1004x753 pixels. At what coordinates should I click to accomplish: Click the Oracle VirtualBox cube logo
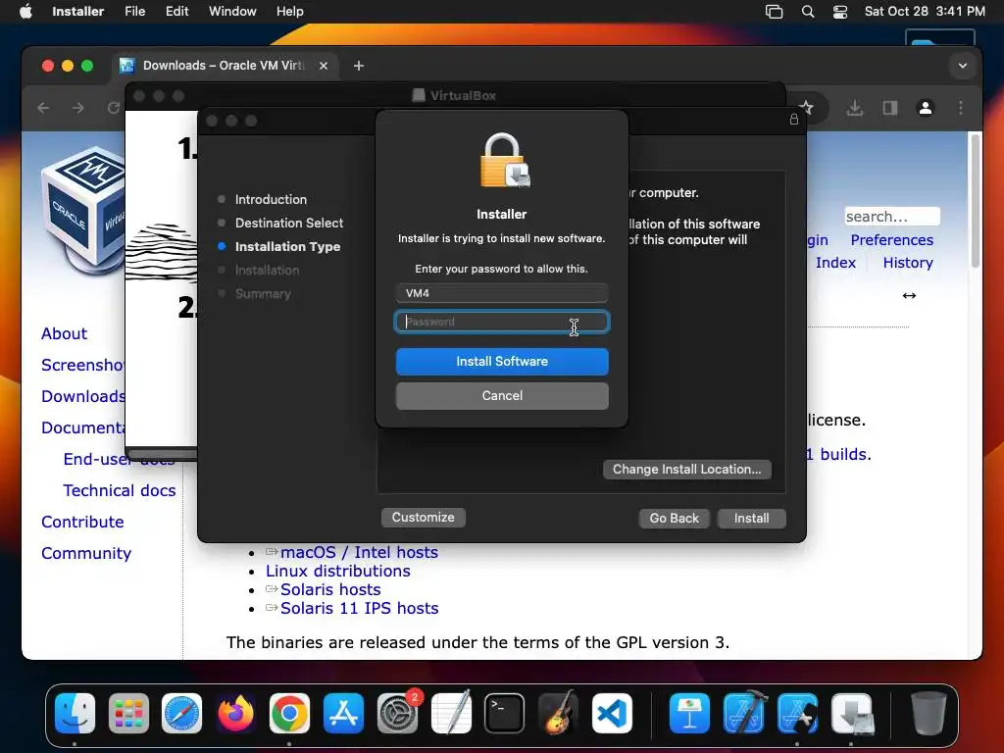pyautogui.click(x=83, y=212)
